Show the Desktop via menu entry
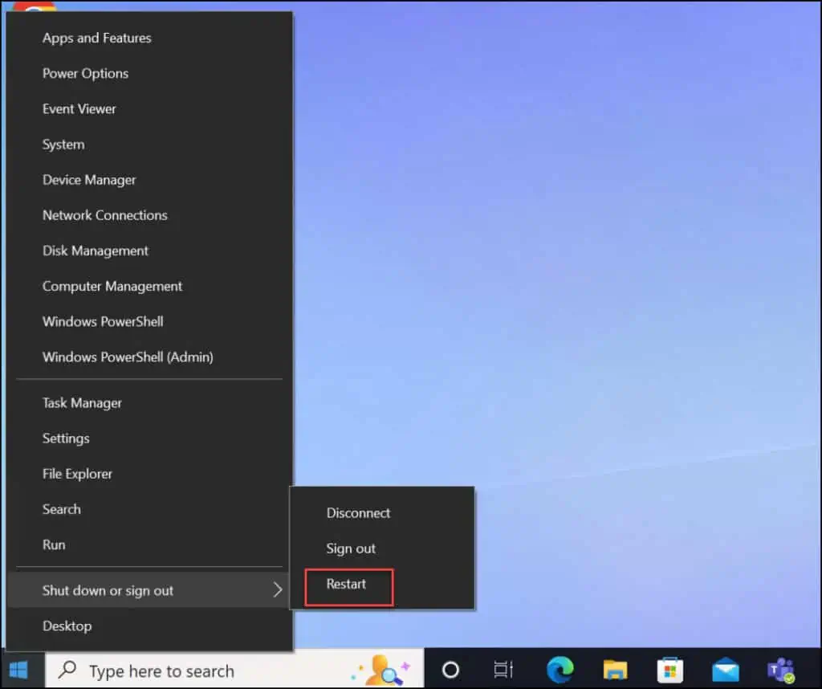Image resolution: width=822 pixels, height=689 pixels. pos(149,626)
